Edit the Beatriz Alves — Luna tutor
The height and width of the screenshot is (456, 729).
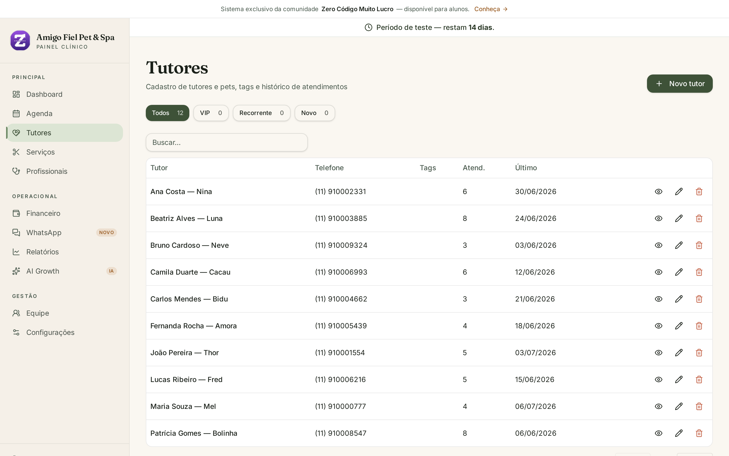click(x=679, y=218)
